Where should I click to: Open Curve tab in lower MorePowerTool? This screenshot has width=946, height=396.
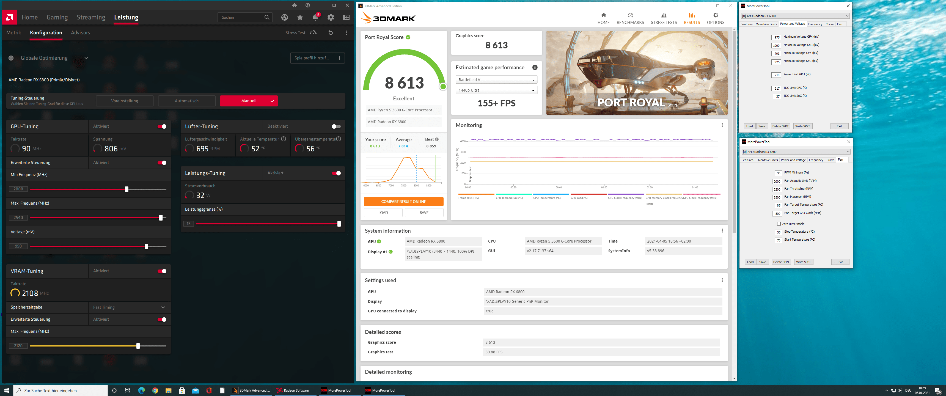tap(830, 160)
